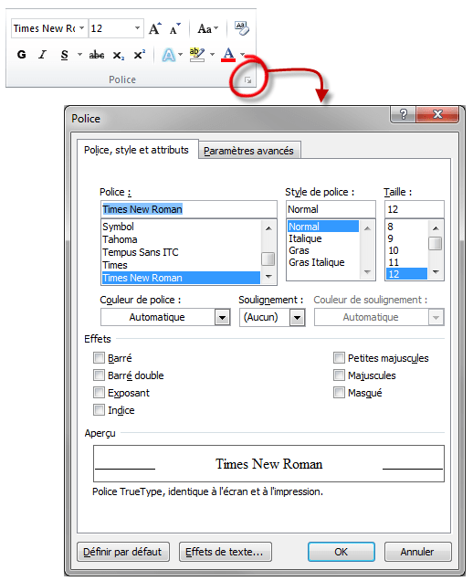Check the Barré double checkbox
Viewport: 473px width, 581px height.
tap(99, 375)
